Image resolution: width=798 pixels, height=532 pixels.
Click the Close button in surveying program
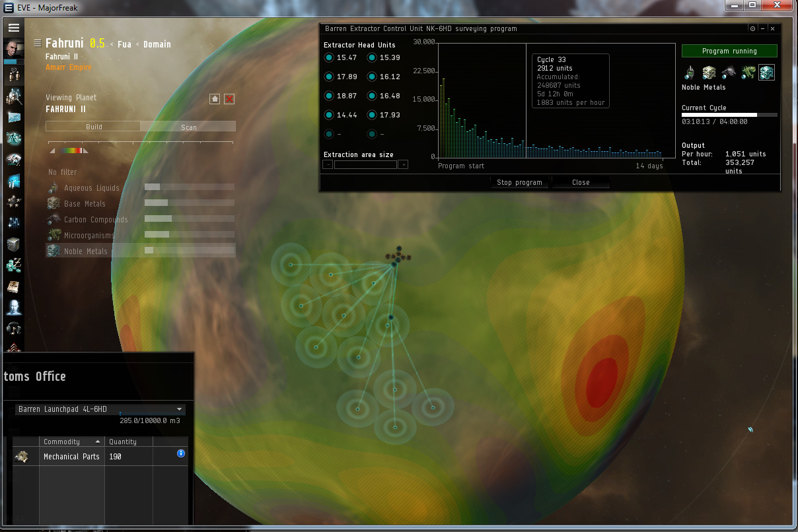(x=581, y=182)
